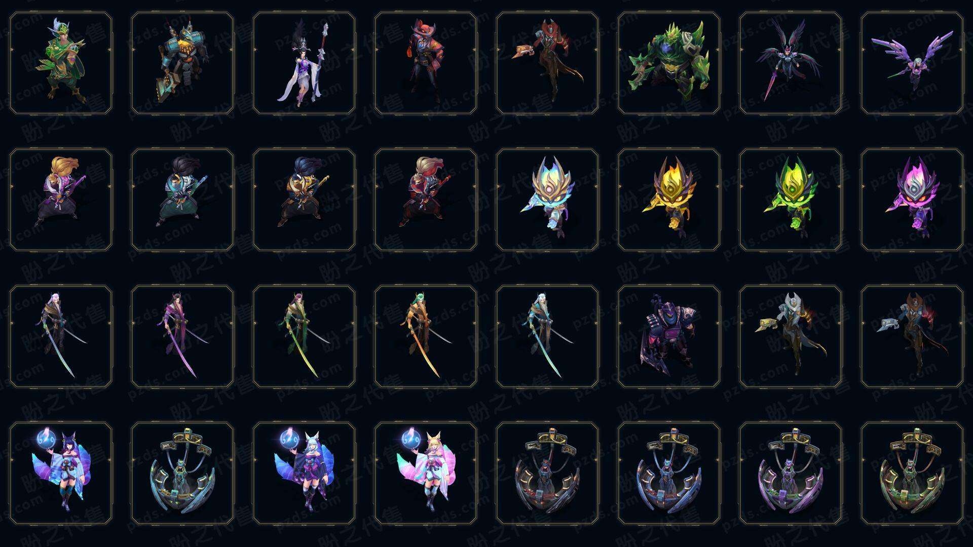973x547 pixels.
Task: Choose the blonde-haired swordsman in purple outfit
Action: pos(61,200)
